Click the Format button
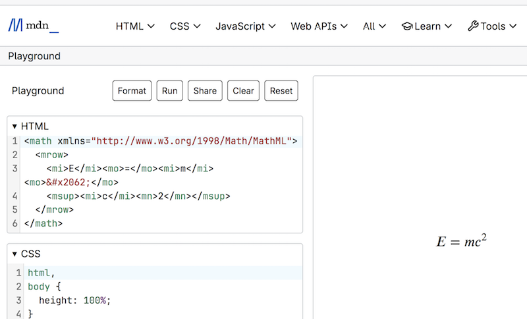The height and width of the screenshot is (319, 527). coord(132,91)
